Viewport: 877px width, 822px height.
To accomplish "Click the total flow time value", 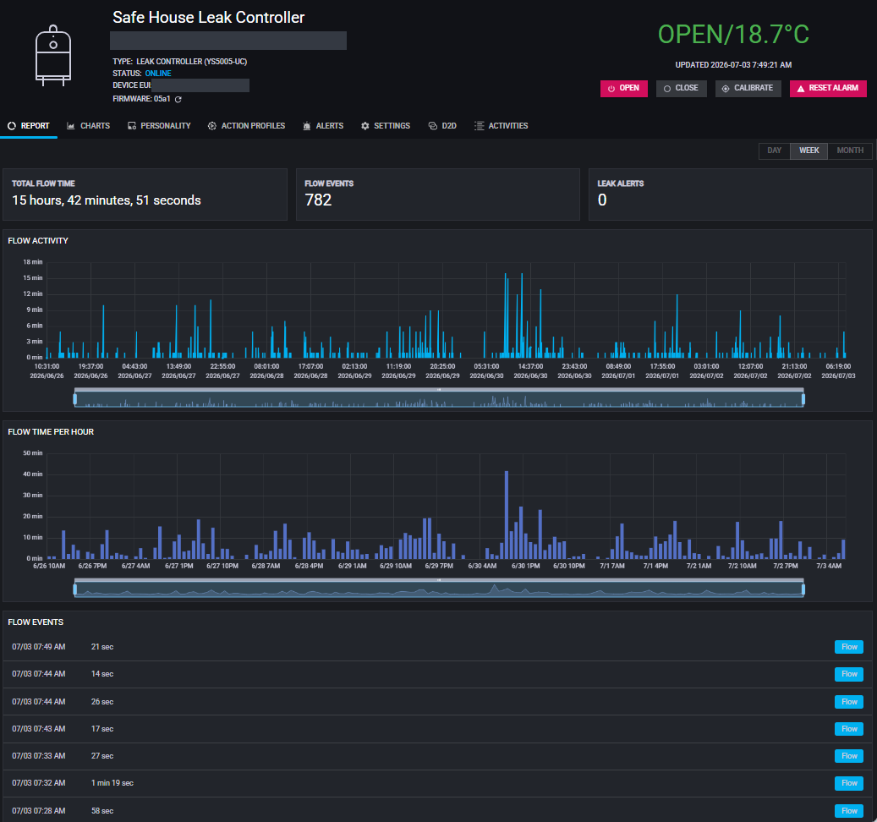I will point(107,200).
